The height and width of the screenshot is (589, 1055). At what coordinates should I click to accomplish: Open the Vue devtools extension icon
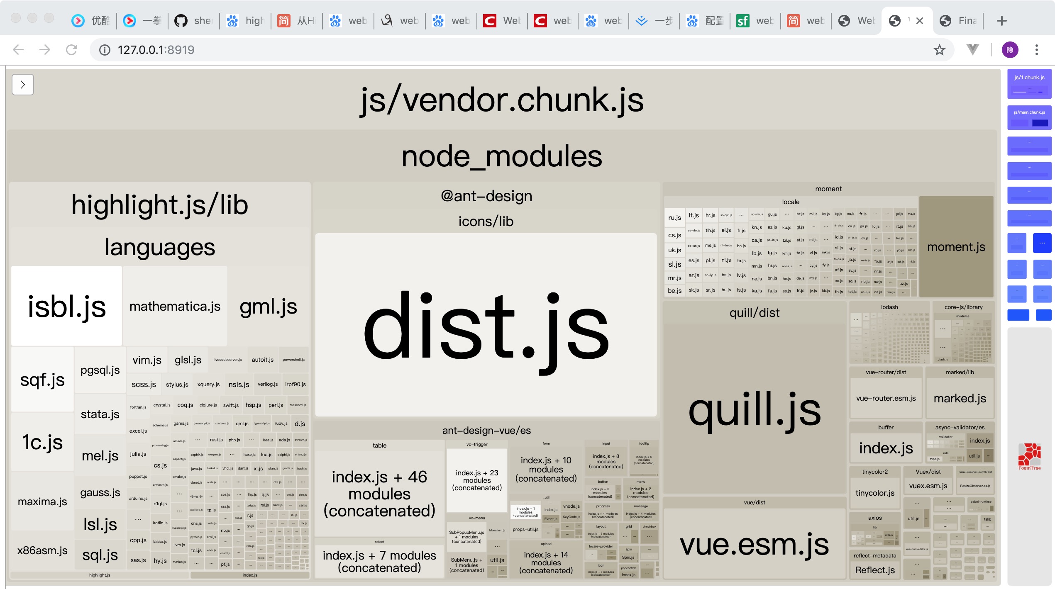(x=972, y=50)
